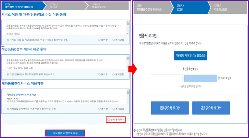Click scroll-down arrow in 이용약관 text box
This screenshot has width=249, height=138.
[128, 102]
